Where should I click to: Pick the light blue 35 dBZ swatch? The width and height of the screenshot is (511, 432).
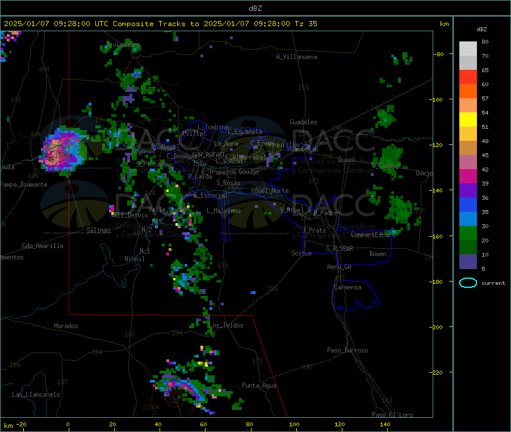(468, 219)
